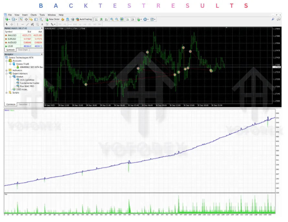Open the Help menu
The width and height of the screenshot is (288, 222).
coord(61,15)
